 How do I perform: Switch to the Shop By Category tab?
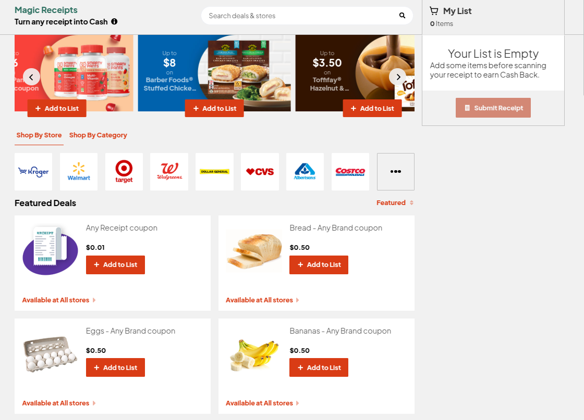(x=98, y=135)
